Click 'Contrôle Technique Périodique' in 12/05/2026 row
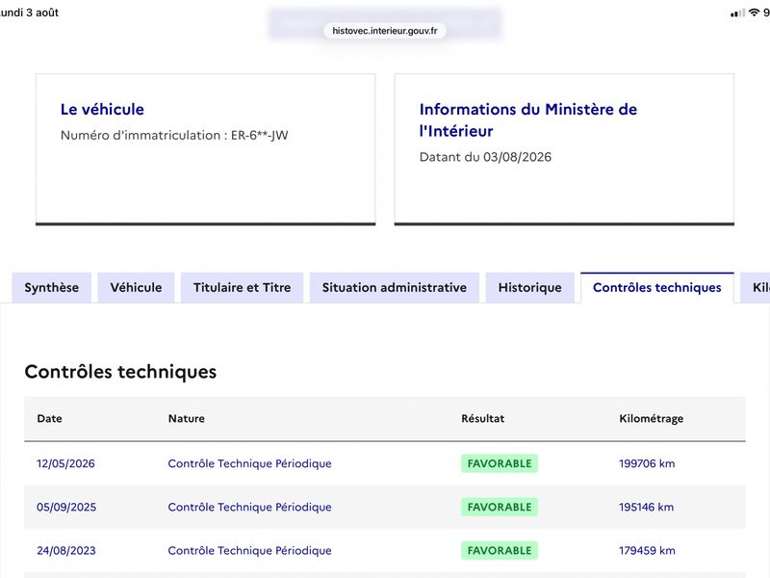The height and width of the screenshot is (578, 770). click(x=249, y=463)
